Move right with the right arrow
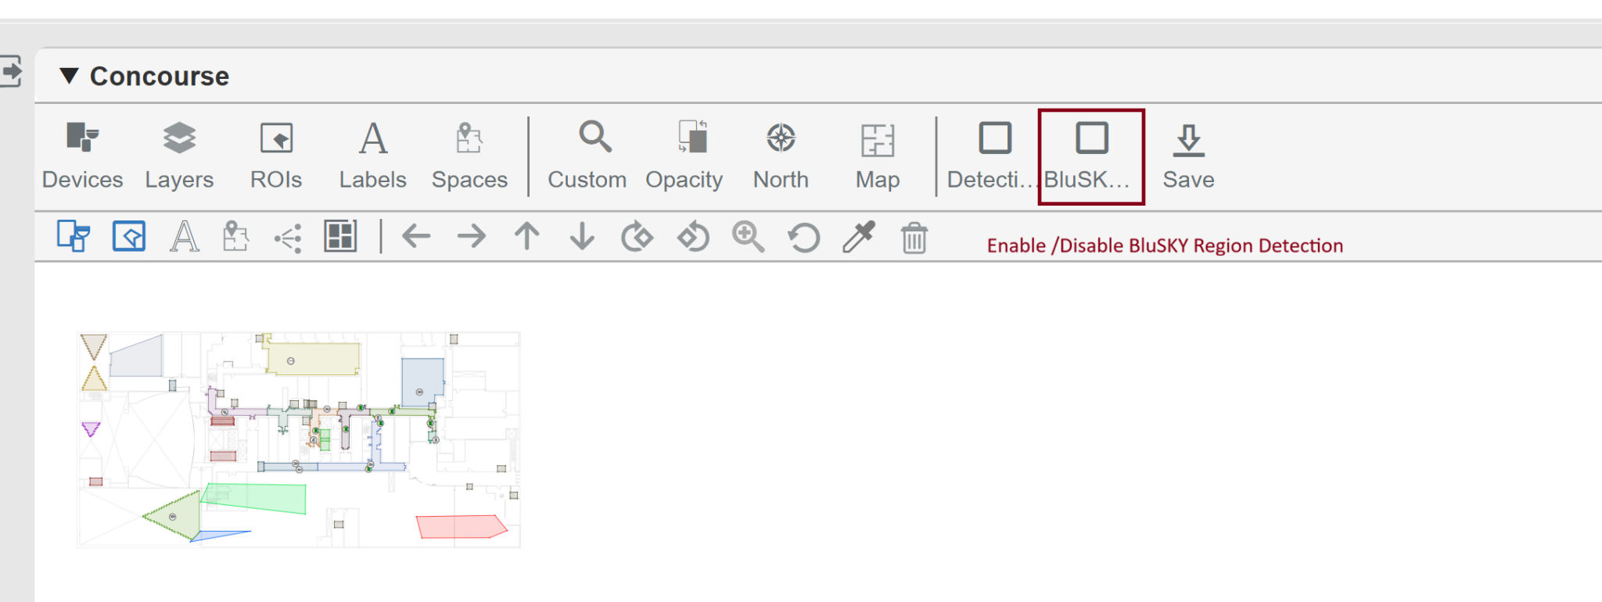Viewport: 1602px width, 602px height. click(472, 236)
